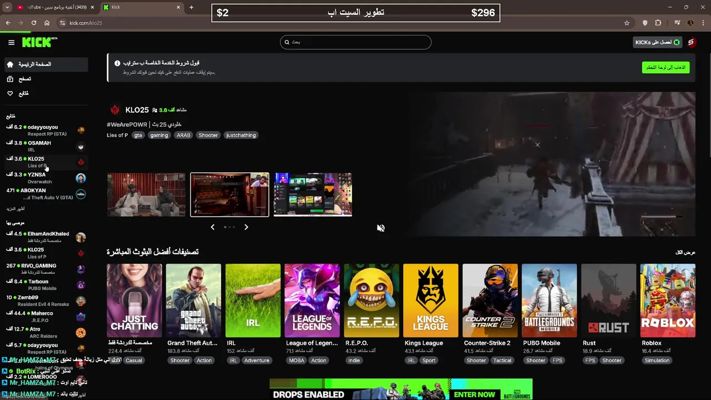711x400 pixels.
Task: Open the Counter-Strike 2 category card
Action: (x=490, y=301)
